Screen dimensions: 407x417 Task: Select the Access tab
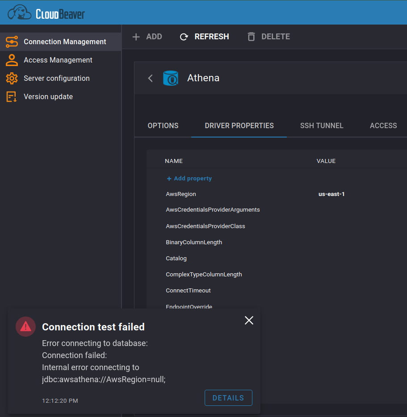[x=383, y=125]
